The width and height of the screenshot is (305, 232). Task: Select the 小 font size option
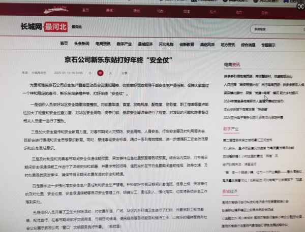[x=90, y=73]
